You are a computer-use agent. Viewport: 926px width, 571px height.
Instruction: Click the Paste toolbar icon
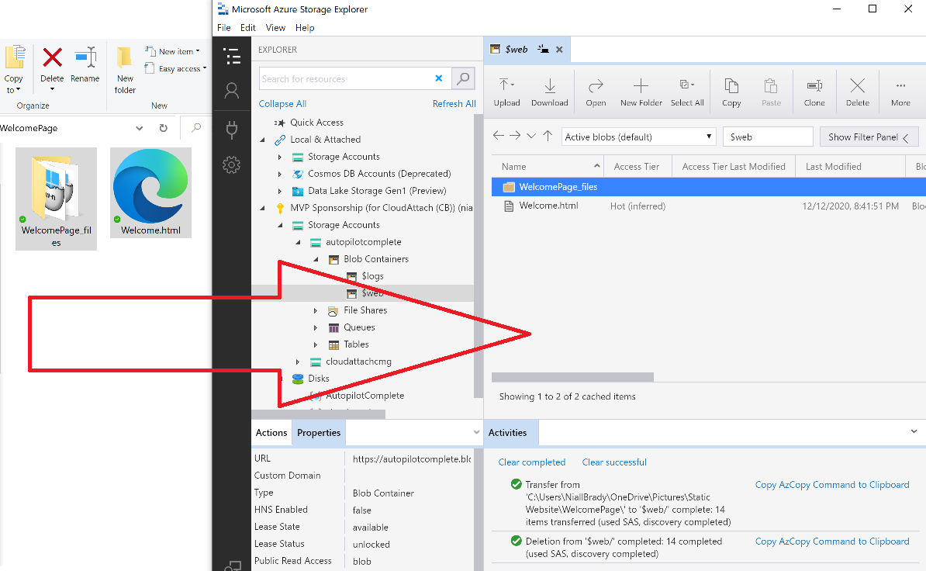point(771,86)
